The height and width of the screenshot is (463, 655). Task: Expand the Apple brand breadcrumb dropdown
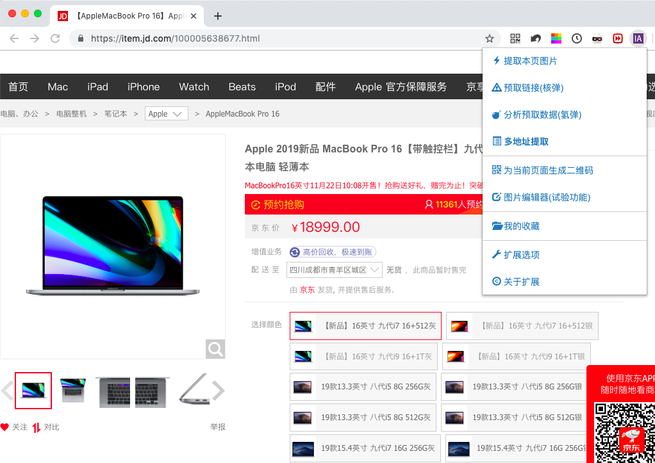click(166, 113)
